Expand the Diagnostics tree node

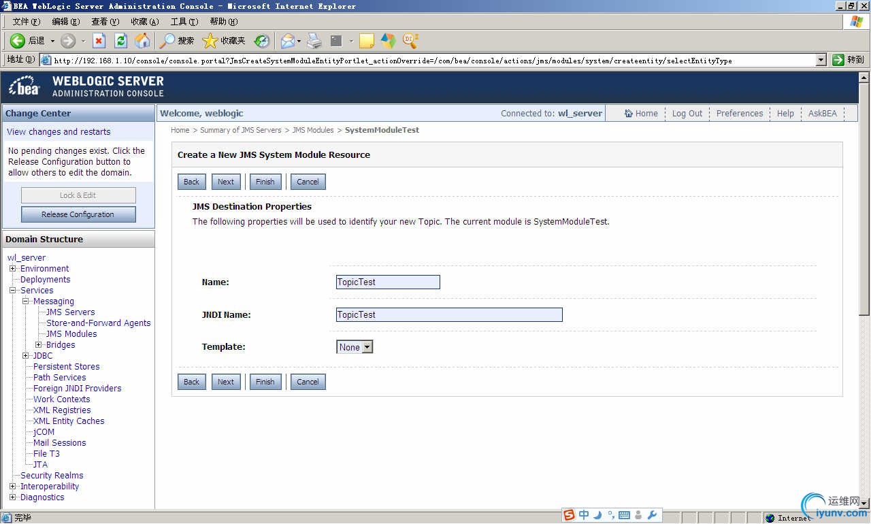[x=12, y=497]
